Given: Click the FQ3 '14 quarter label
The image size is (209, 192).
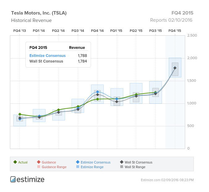Looking at the screenshot, I should point(78,31).
